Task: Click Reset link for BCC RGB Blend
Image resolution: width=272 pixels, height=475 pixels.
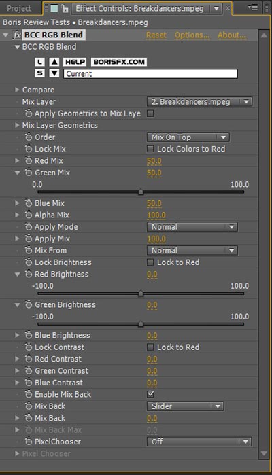Action: click(156, 35)
